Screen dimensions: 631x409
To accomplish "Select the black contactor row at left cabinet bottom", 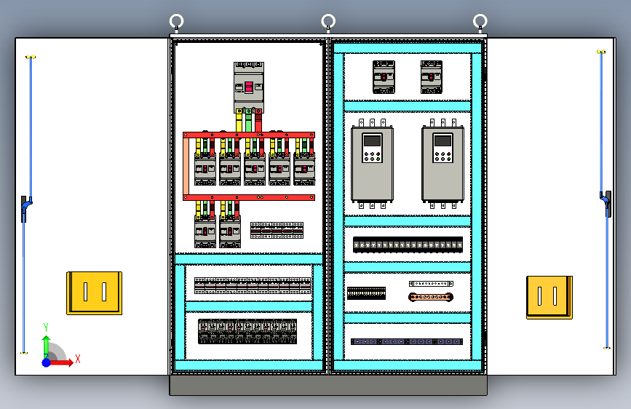I will [247, 331].
